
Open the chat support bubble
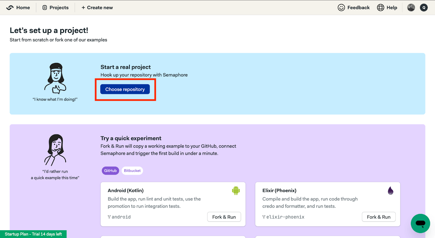tap(420, 223)
